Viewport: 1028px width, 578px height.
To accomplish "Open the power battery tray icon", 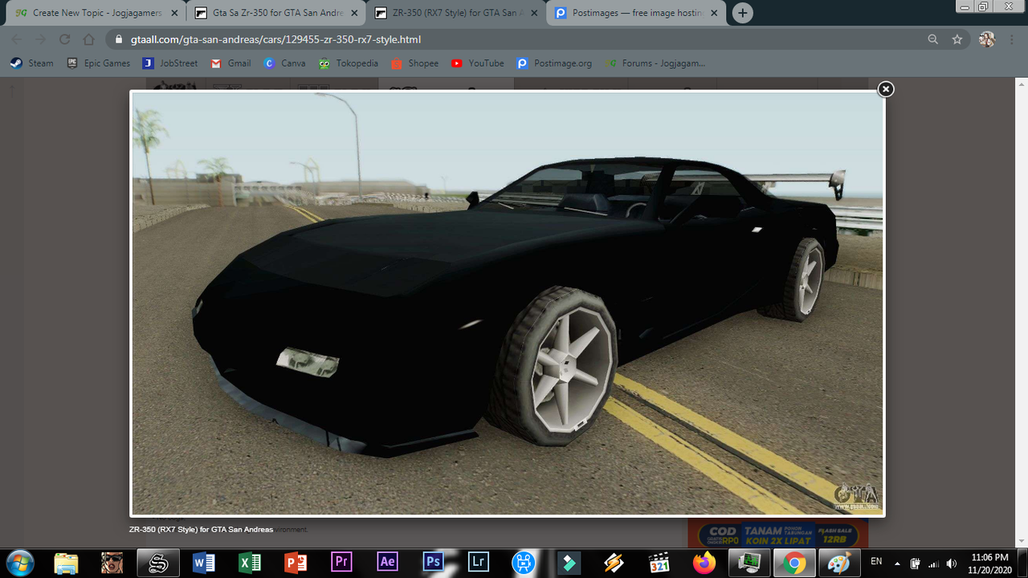I will (915, 563).
